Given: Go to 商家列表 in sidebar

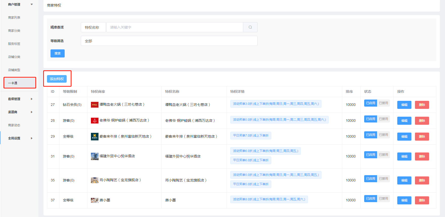Looking at the screenshot, I should click(x=14, y=18).
